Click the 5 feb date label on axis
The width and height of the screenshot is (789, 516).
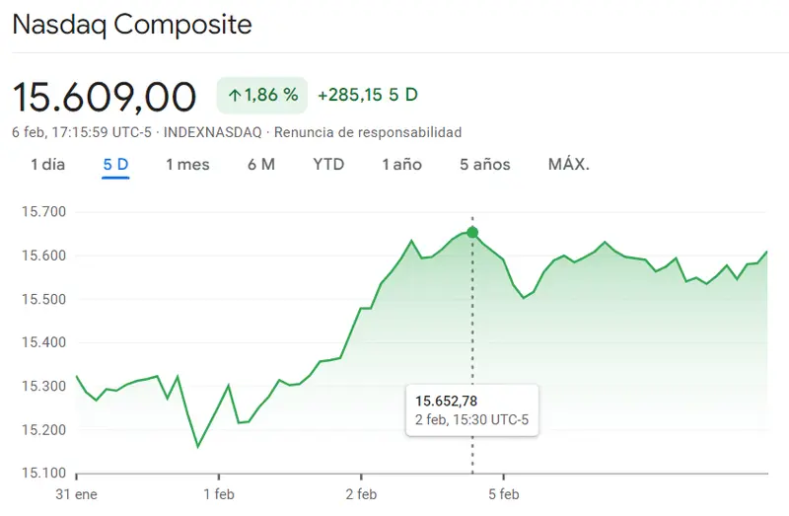click(x=503, y=493)
